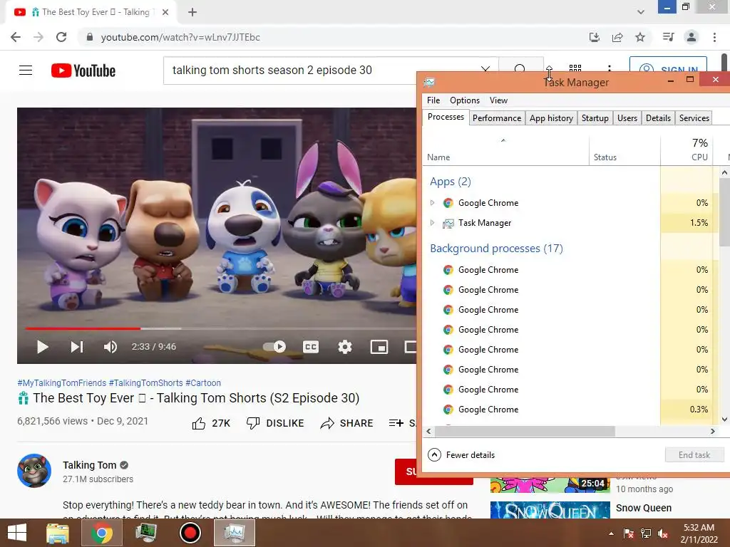Screen dimensions: 730x547
Task: Share the video using SHARE button
Action: (347, 423)
